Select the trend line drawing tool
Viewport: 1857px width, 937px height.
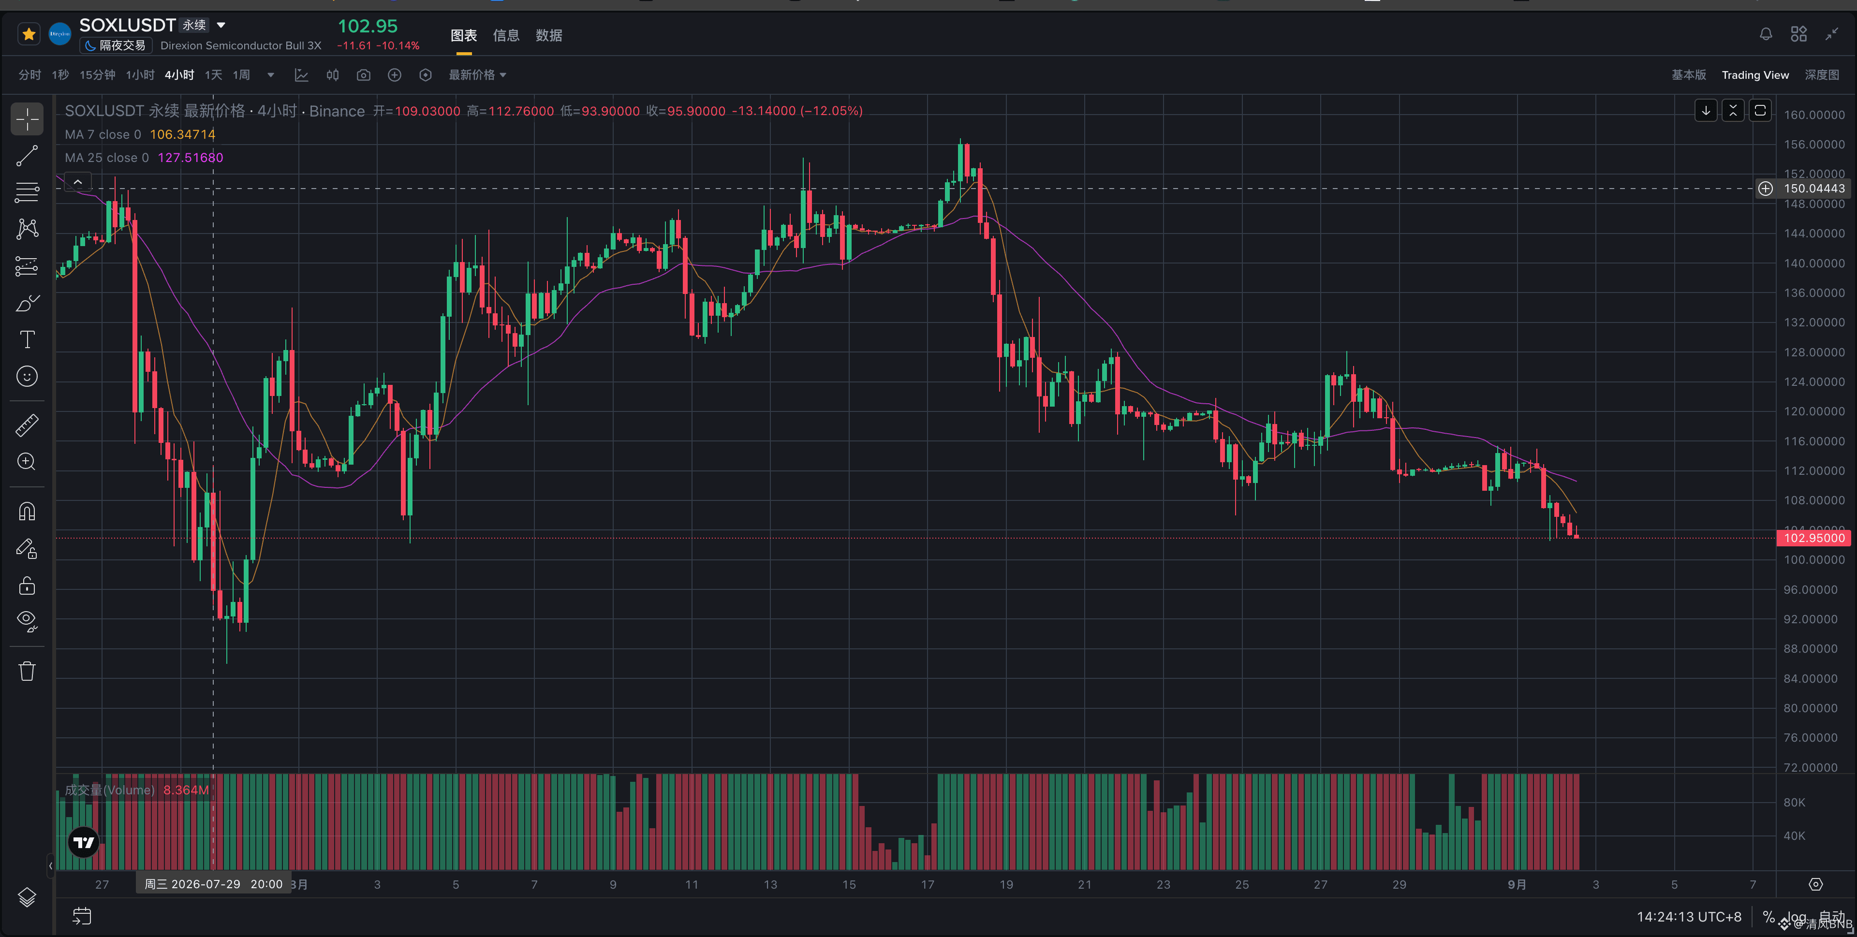pyautogui.click(x=27, y=156)
